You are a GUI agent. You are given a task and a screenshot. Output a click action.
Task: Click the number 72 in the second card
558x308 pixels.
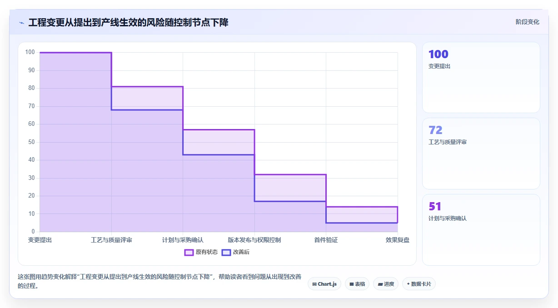(435, 130)
